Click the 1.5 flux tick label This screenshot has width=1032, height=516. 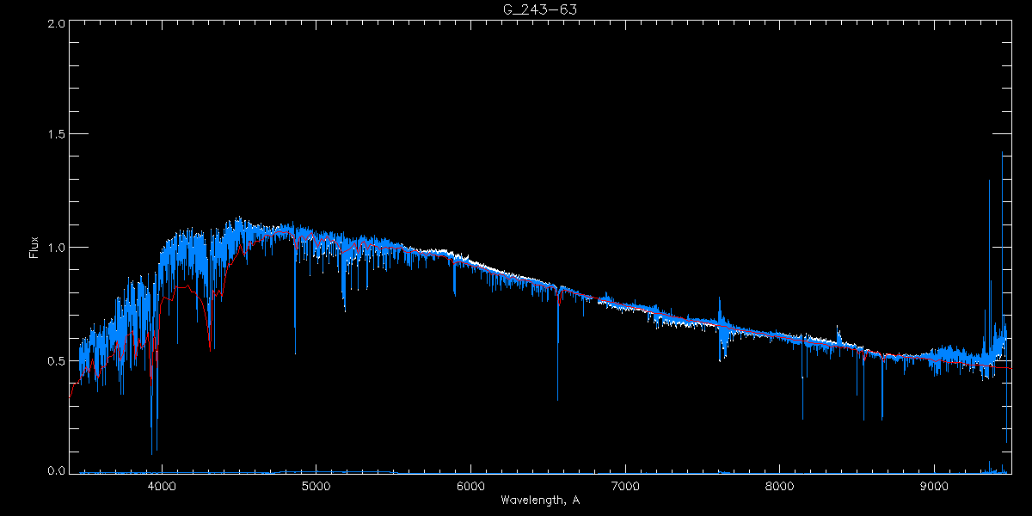pos(56,134)
